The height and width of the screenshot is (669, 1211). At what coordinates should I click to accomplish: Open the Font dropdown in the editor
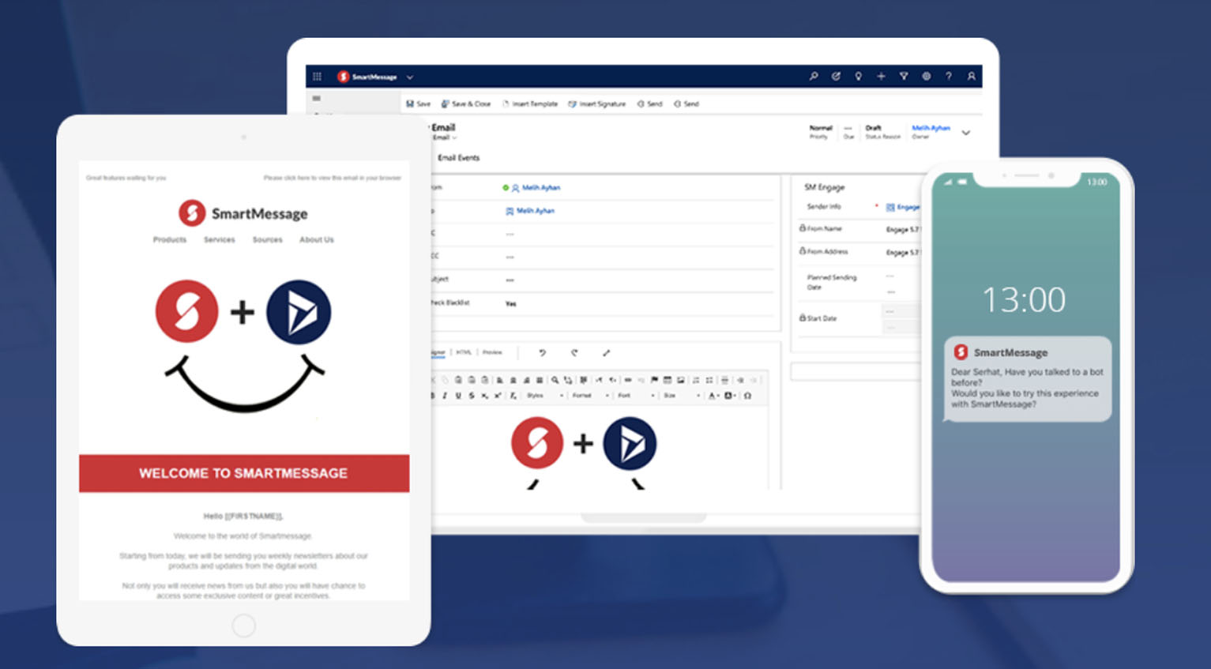tap(636, 396)
